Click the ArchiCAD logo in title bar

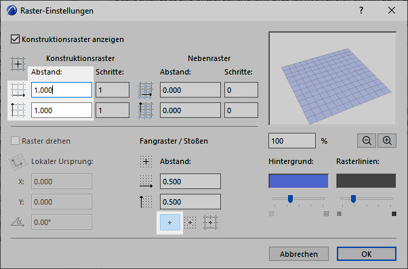coord(12,11)
